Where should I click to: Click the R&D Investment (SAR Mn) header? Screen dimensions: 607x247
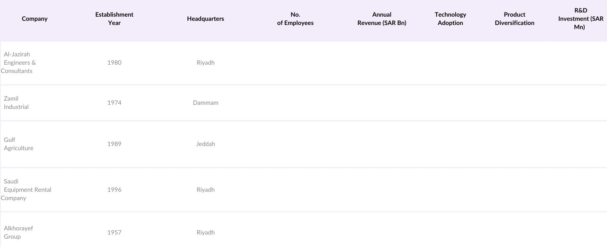tap(580, 19)
